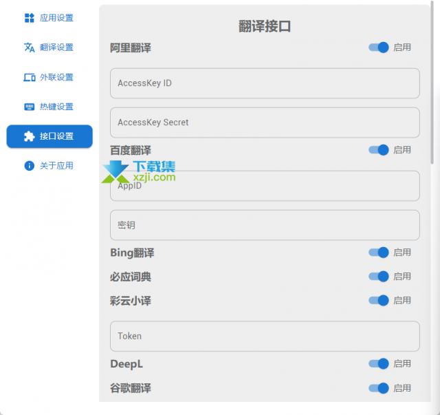Open 关于应用 page
440x415 pixels.
pyautogui.click(x=49, y=166)
